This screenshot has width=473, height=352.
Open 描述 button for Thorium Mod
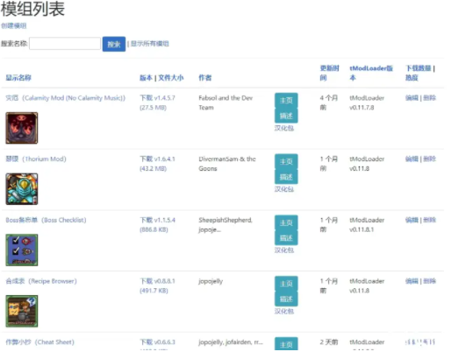[x=286, y=177]
